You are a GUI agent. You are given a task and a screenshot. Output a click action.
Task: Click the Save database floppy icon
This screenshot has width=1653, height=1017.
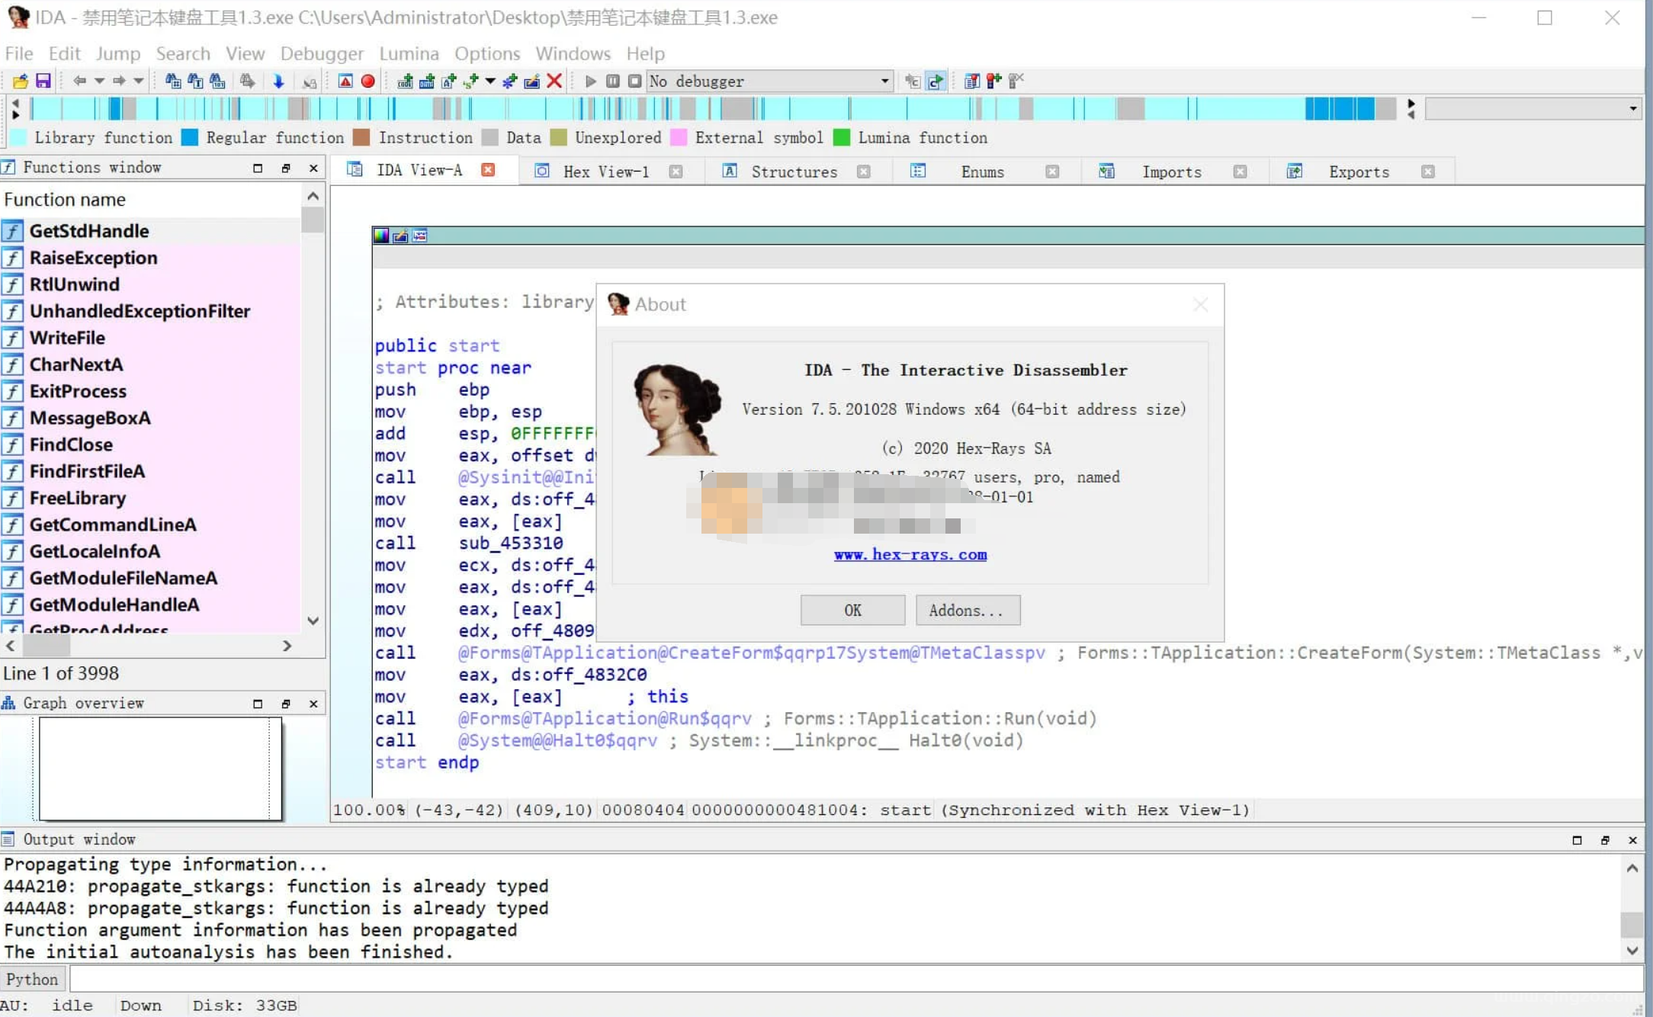point(43,81)
